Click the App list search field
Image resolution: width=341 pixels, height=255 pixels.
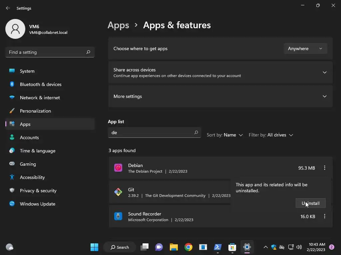point(155,132)
